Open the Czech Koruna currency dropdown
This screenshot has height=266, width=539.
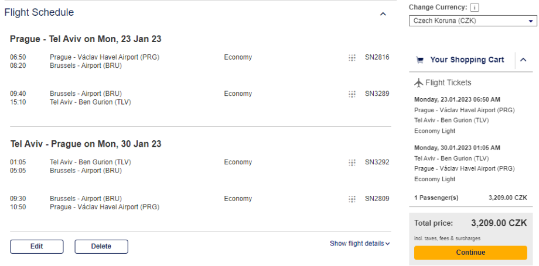(x=472, y=21)
